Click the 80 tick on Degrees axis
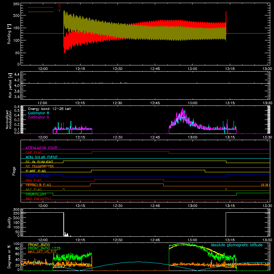This screenshot has width=274, height=274. 17,248
